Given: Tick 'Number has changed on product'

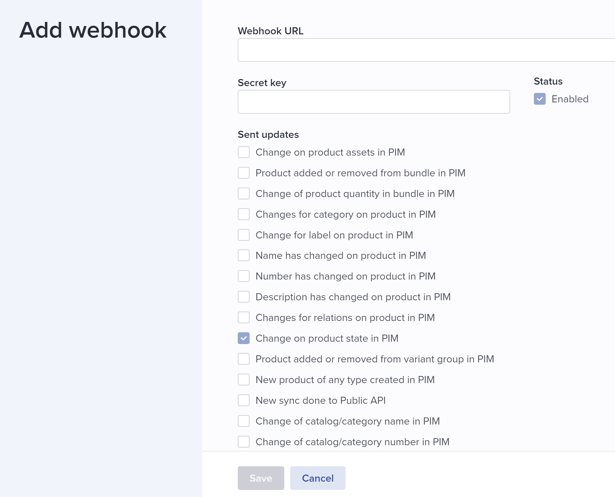Looking at the screenshot, I should point(244,276).
